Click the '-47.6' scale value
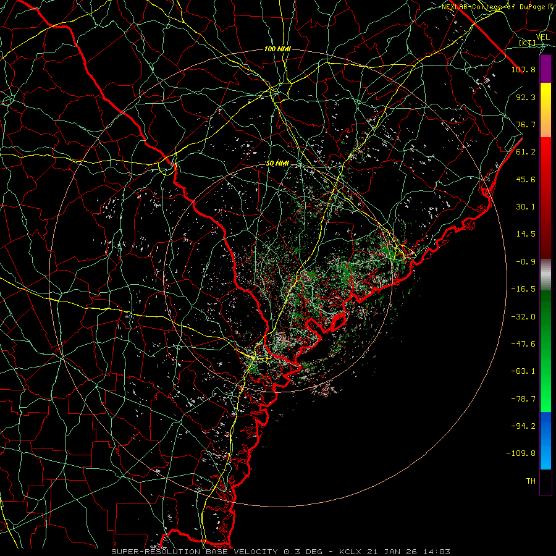 (523, 344)
